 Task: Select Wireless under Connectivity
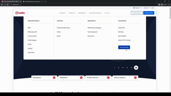[121, 32]
